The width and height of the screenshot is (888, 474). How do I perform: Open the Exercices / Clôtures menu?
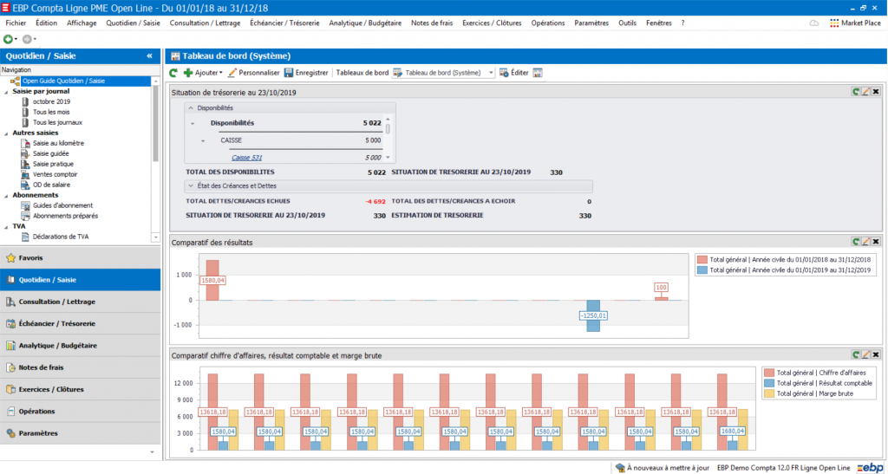coord(492,23)
